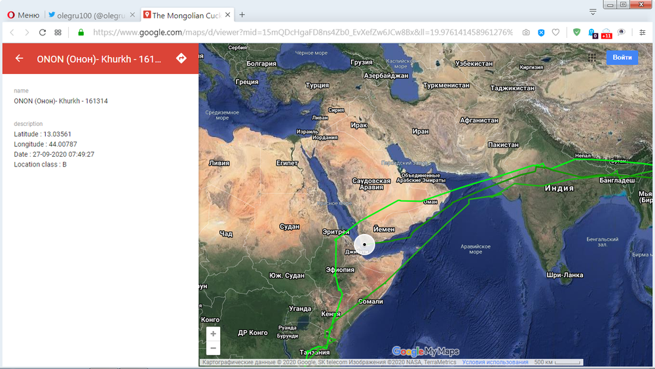Click the green shield adblock extension
This screenshot has height=369, width=655.
576,32
